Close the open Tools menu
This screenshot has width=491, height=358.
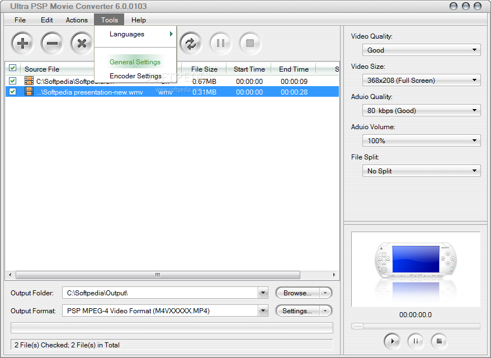pos(109,20)
